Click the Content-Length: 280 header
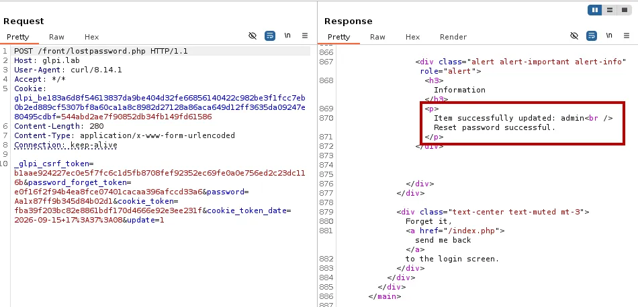The height and width of the screenshot is (307, 638). point(59,126)
